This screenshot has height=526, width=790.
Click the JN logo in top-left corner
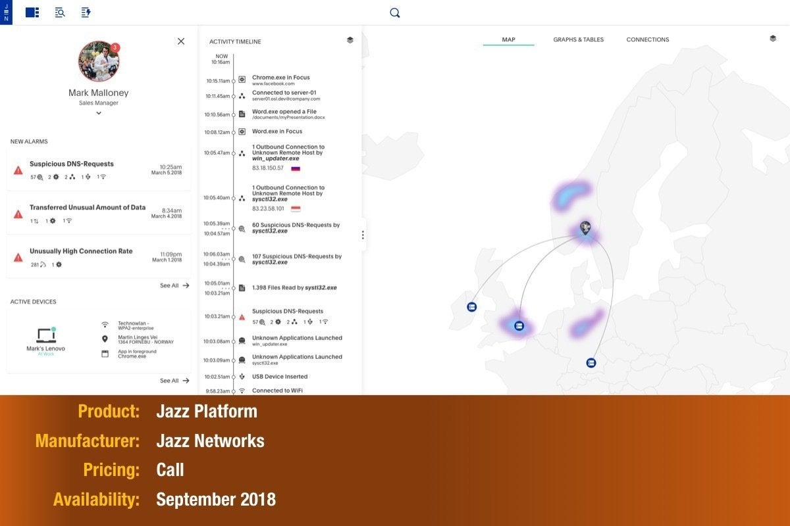pyautogui.click(x=6, y=12)
